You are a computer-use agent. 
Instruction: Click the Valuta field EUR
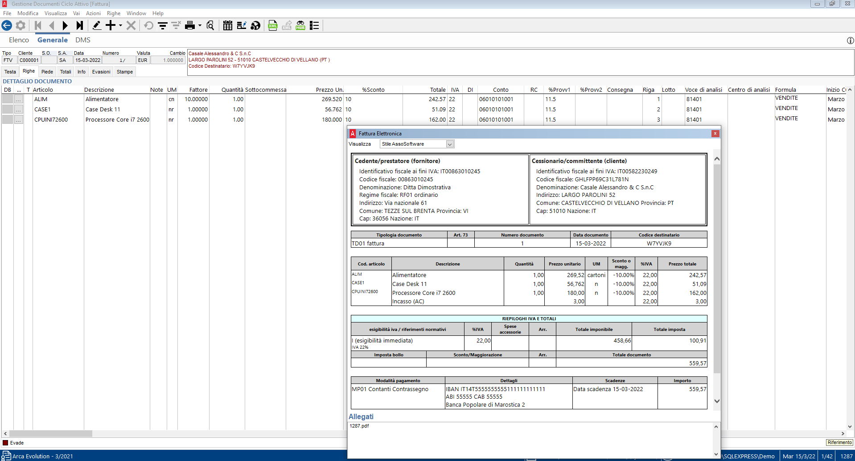click(143, 60)
